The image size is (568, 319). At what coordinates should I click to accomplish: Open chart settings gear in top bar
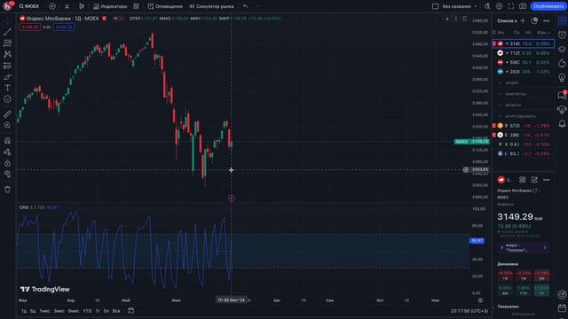point(499,6)
